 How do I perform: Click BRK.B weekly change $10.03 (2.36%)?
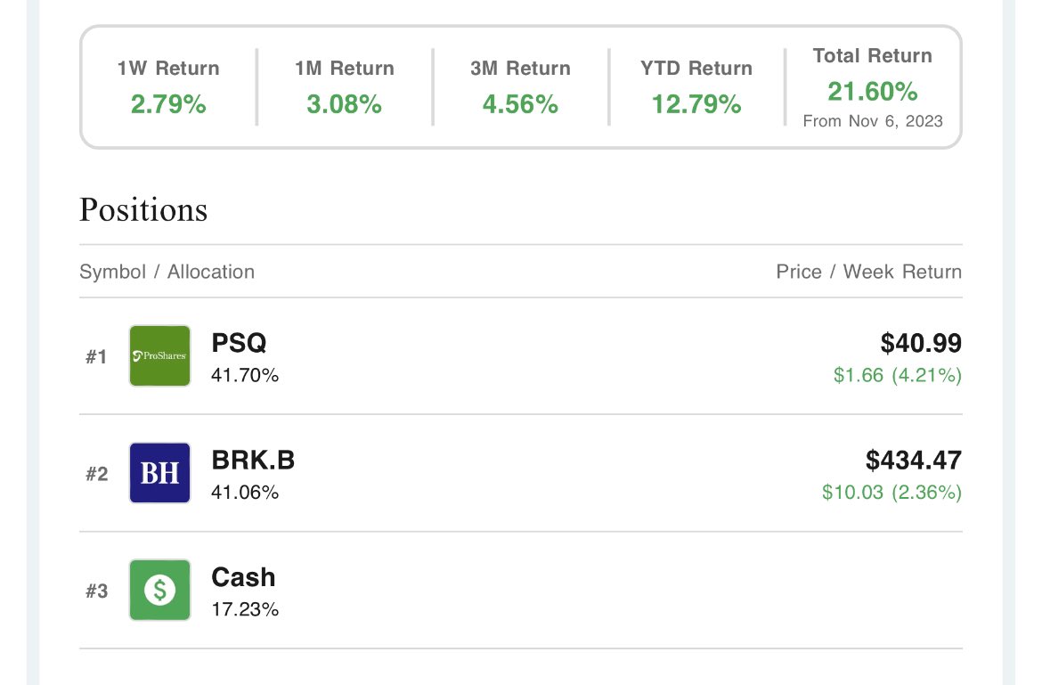tap(891, 493)
